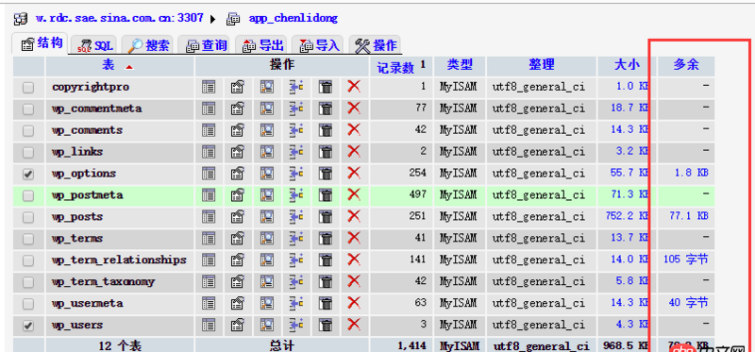Image resolution: width=755 pixels, height=352 pixels.
Task: Open the 导入 tab
Action: (318, 45)
